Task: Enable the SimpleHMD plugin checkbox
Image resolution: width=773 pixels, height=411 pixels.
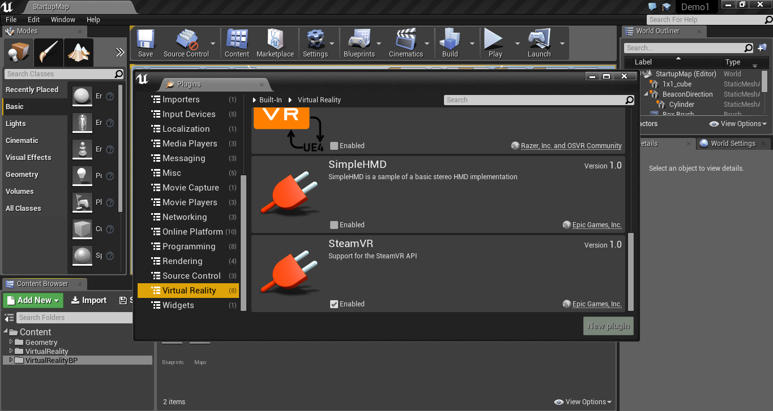Action: (334, 225)
